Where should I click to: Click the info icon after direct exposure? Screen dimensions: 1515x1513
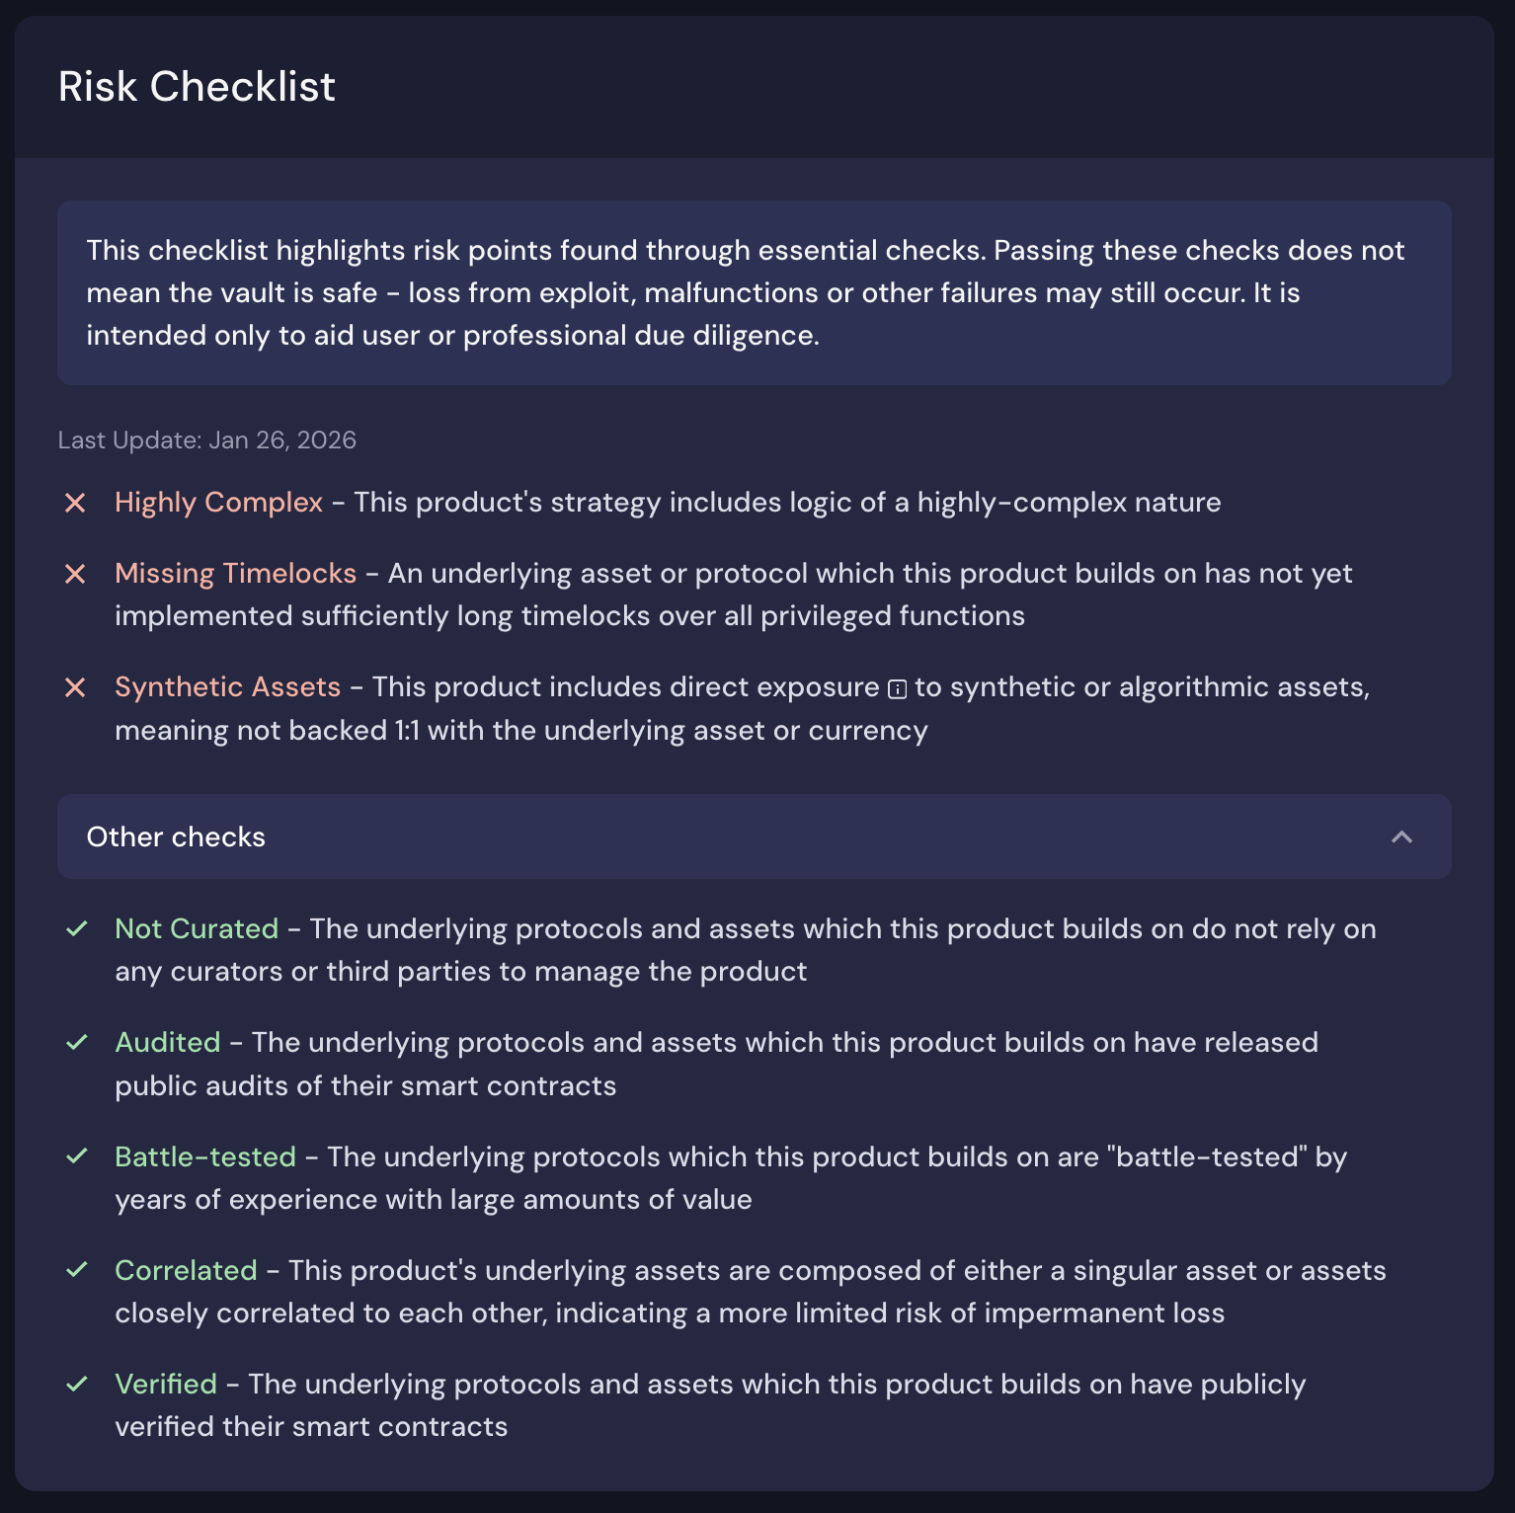pos(897,688)
